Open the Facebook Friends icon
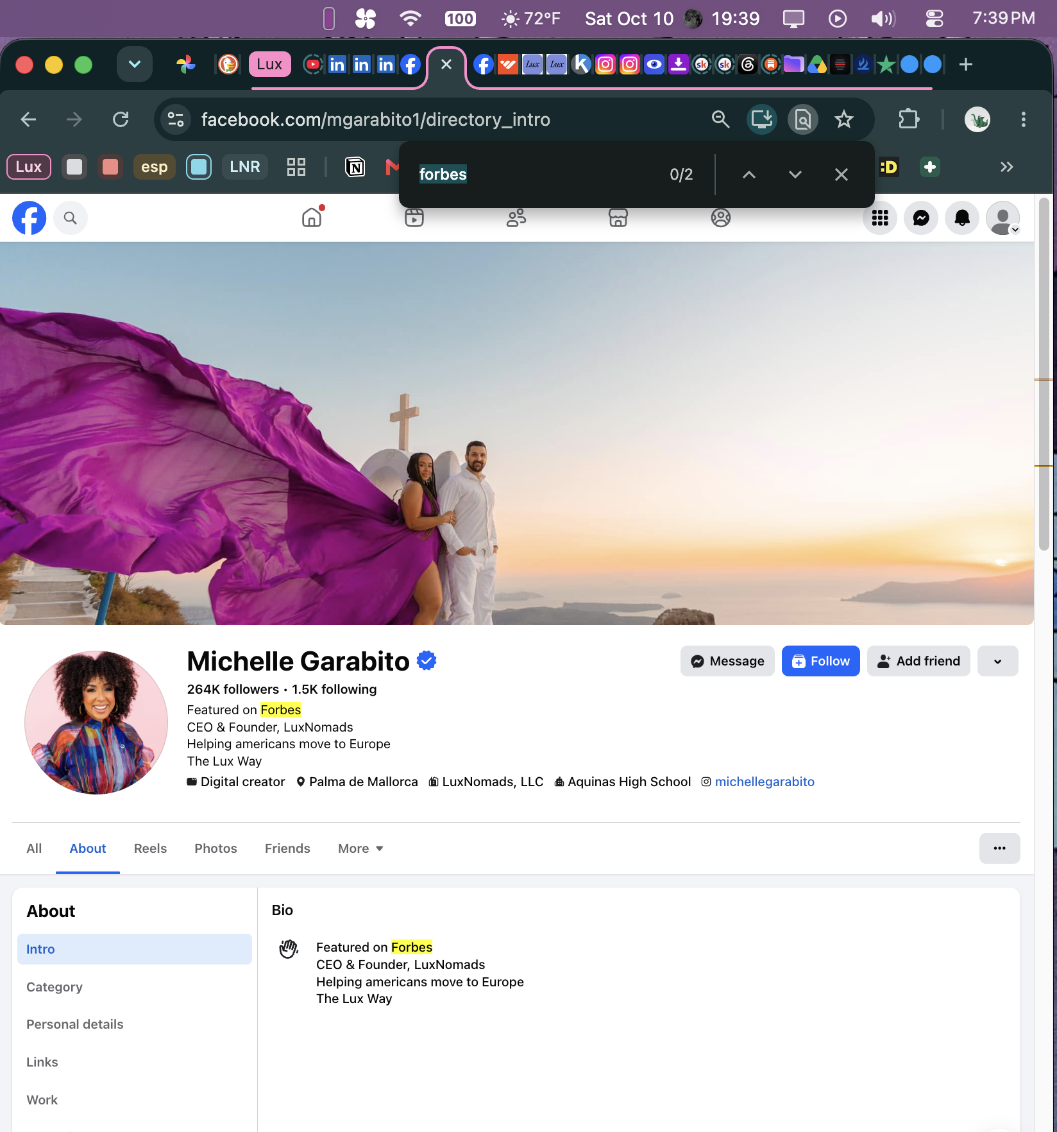This screenshot has height=1132, width=1057. [516, 218]
